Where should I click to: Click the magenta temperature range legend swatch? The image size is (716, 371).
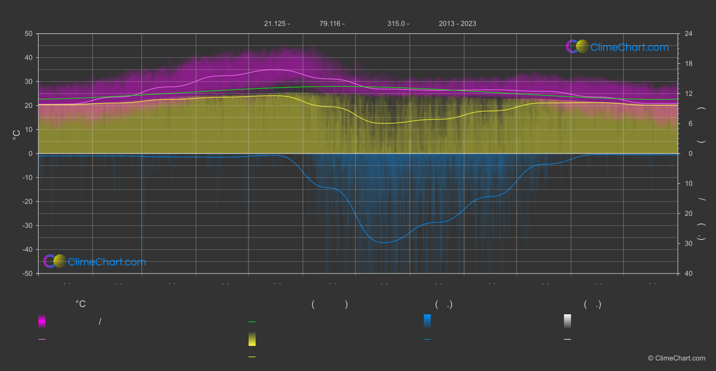click(42, 321)
